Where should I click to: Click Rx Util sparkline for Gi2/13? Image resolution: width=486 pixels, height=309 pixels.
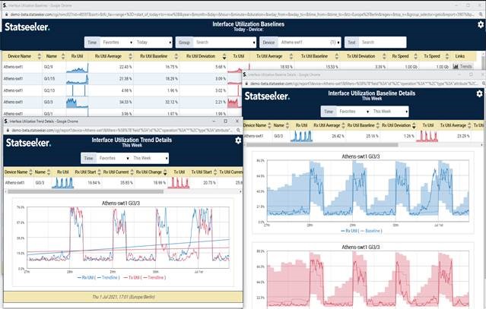tap(77, 90)
